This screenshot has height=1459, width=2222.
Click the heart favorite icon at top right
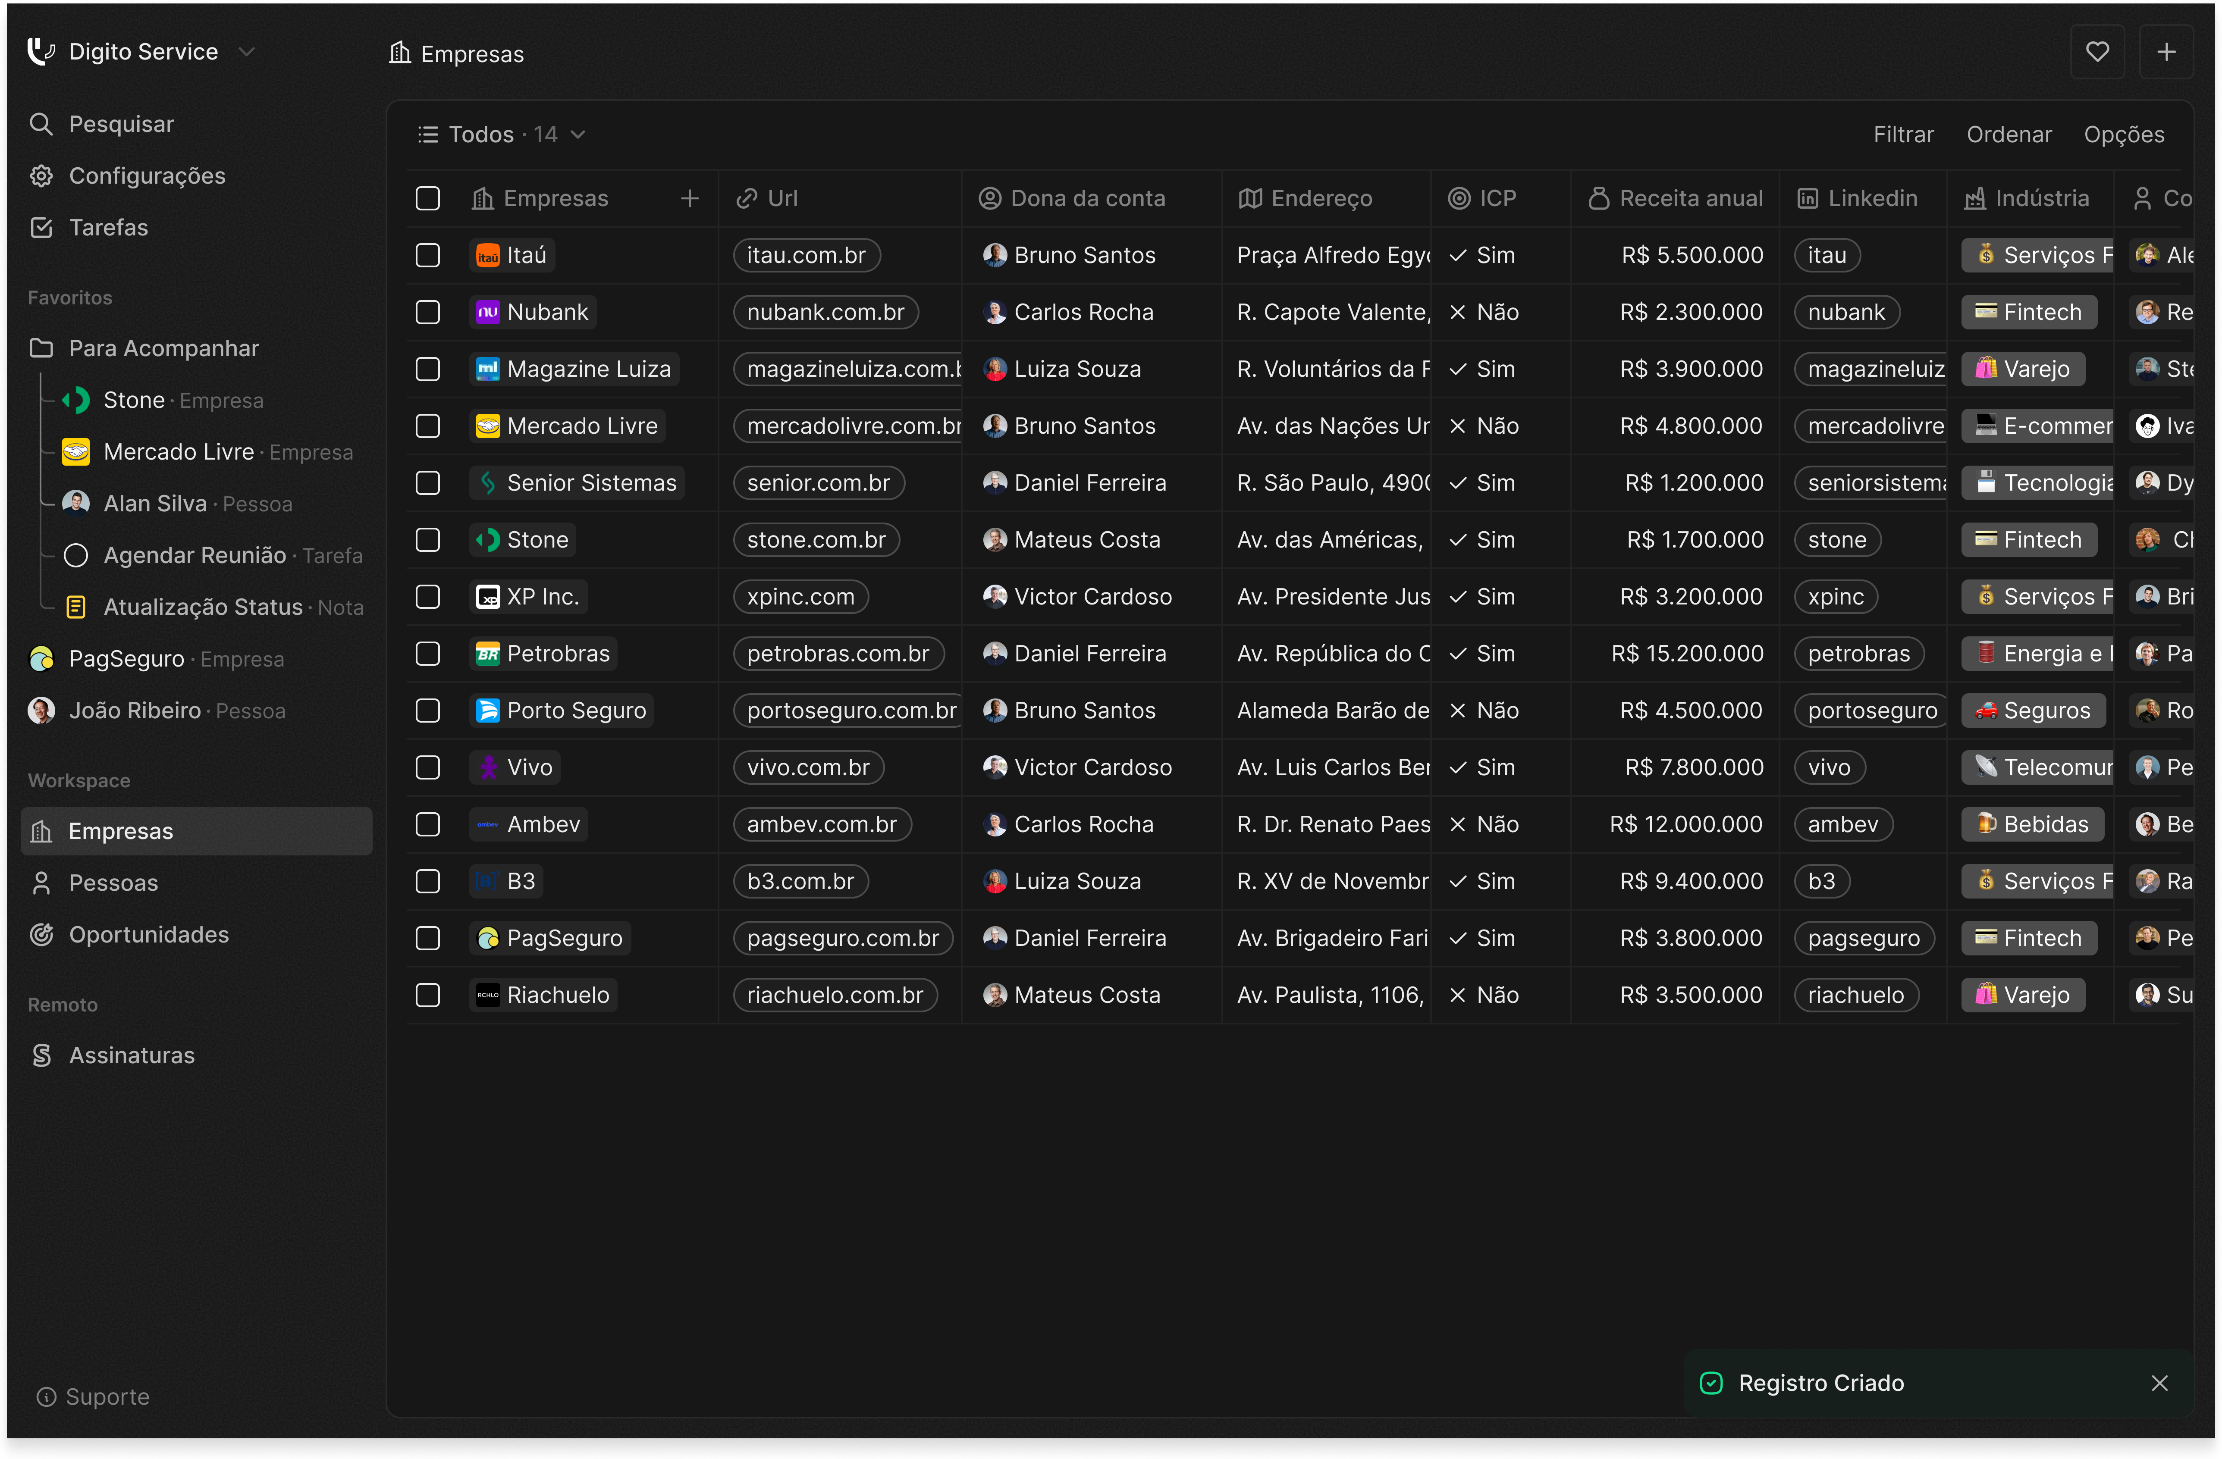(2097, 52)
